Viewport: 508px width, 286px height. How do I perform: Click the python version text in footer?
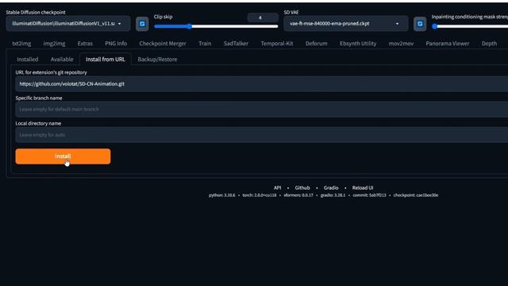tap(222, 195)
